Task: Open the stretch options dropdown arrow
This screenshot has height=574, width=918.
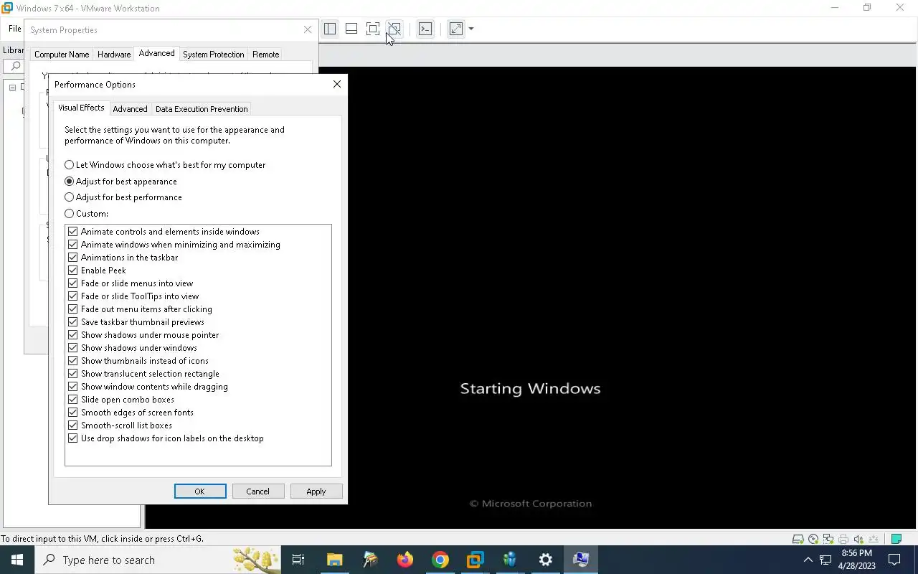Action: [471, 29]
